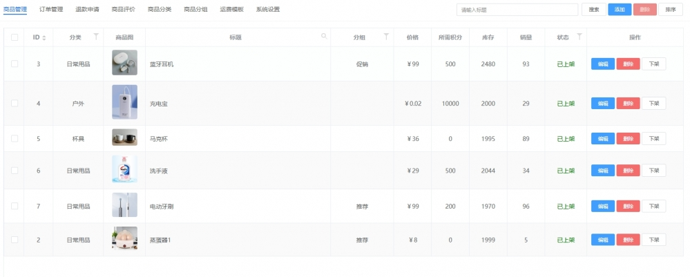The height and width of the screenshot is (277, 690).
Task: Click 下架 for the 充电宝 row
Action: coord(653,104)
